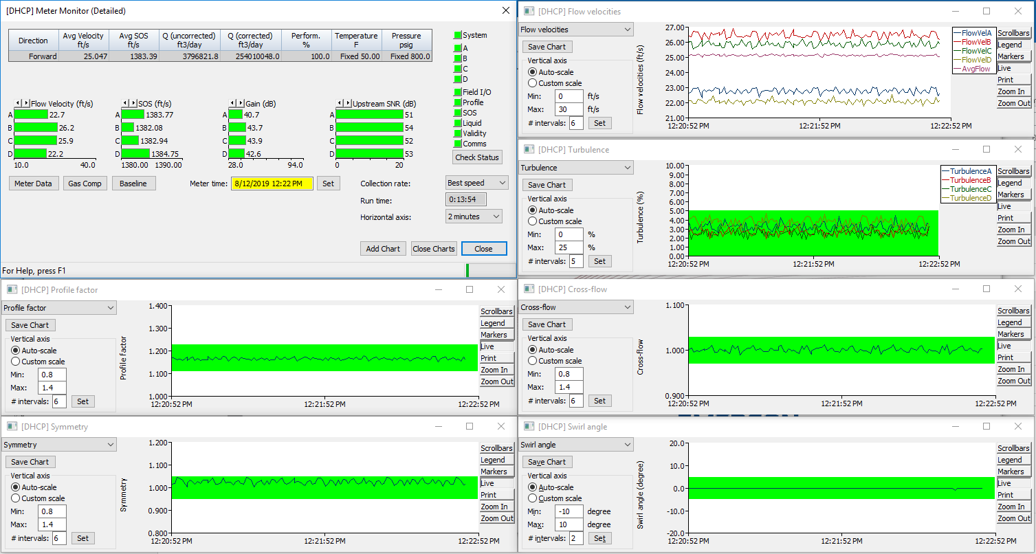Click the left arrow beside Flow Velocity
Image resolution: width=1036 pixels, height=554 pixels.
18,103
